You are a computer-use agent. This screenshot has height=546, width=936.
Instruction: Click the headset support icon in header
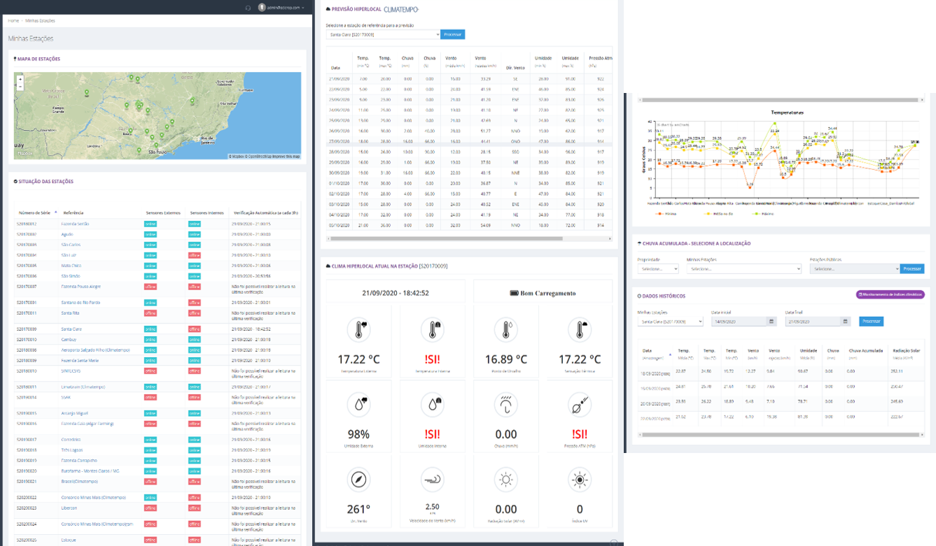click(x=248, y=8)
